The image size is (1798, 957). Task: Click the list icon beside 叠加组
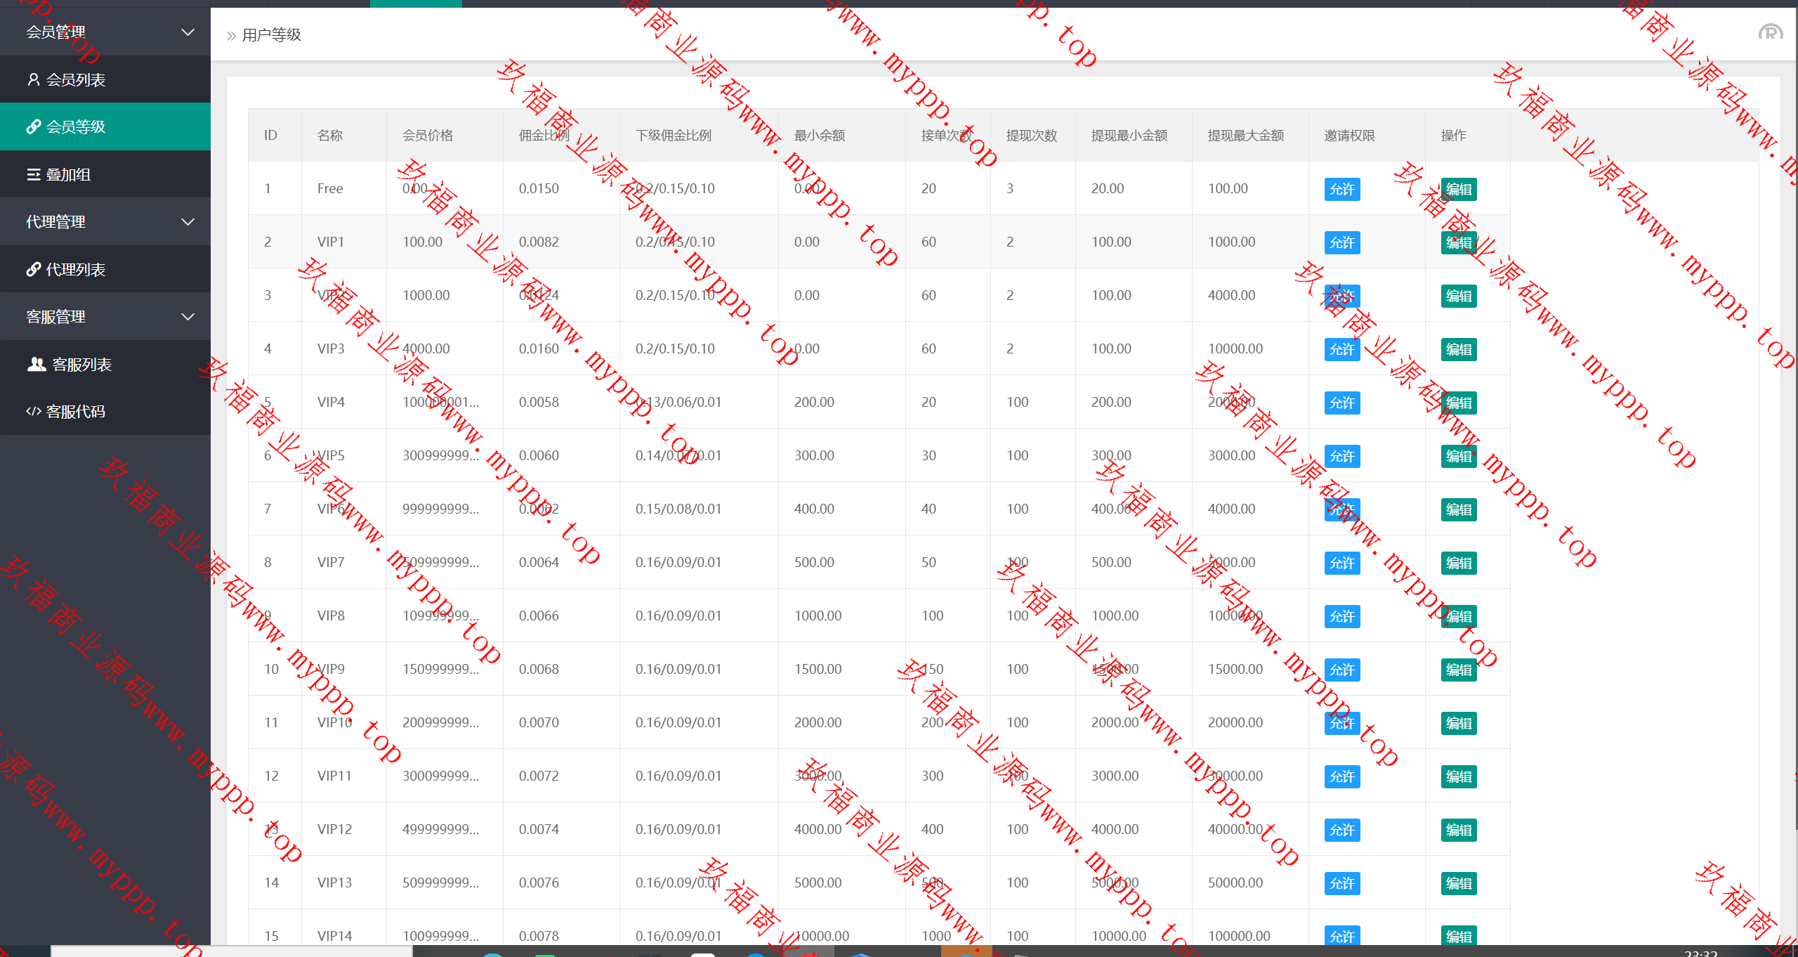click(x=33, y=174)
